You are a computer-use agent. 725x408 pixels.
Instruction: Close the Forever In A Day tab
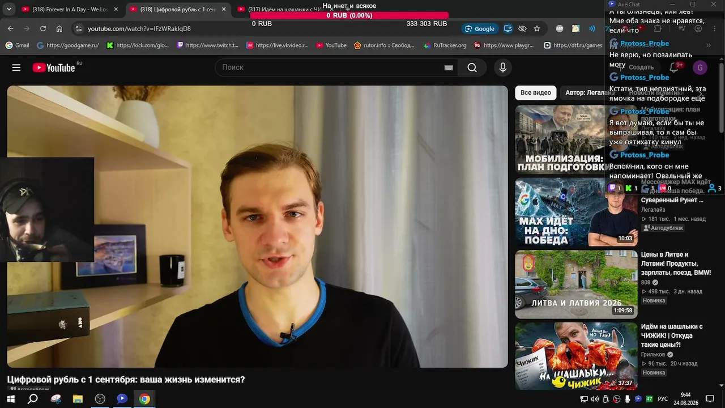[116, 9]
